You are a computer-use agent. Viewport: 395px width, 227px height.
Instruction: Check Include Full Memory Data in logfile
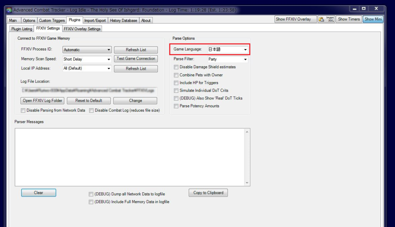[91, 202]
